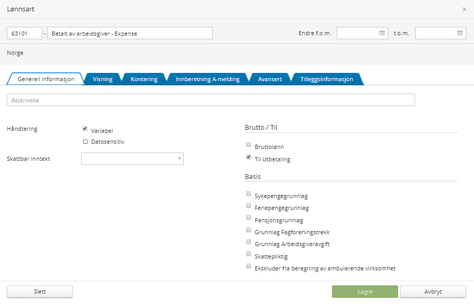Click the Basis section heading
Viewport: 474px width, 304px height.
click(252, 176)
